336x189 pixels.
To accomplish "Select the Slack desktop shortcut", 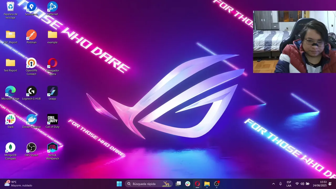I will point(10,121).
